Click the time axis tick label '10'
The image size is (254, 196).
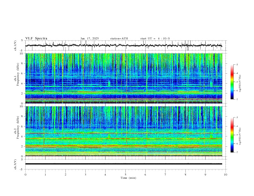(x=225, y=175)
